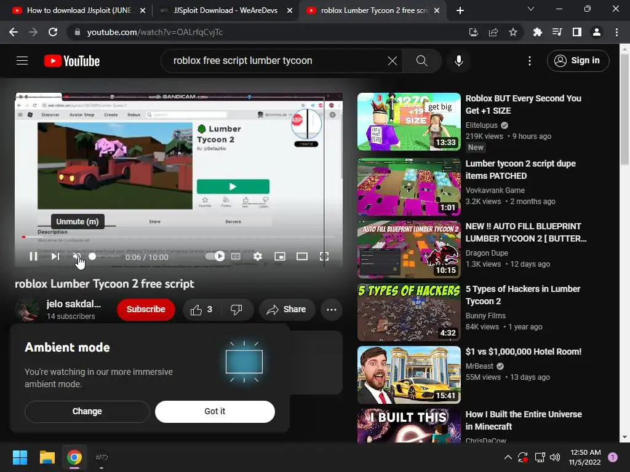
Task: Open Chrome extensions puzzle icon
Action: [537, 32]
